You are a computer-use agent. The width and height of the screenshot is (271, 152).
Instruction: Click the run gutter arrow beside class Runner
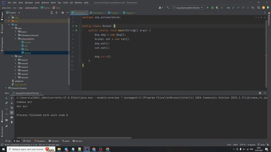(76, 26)
